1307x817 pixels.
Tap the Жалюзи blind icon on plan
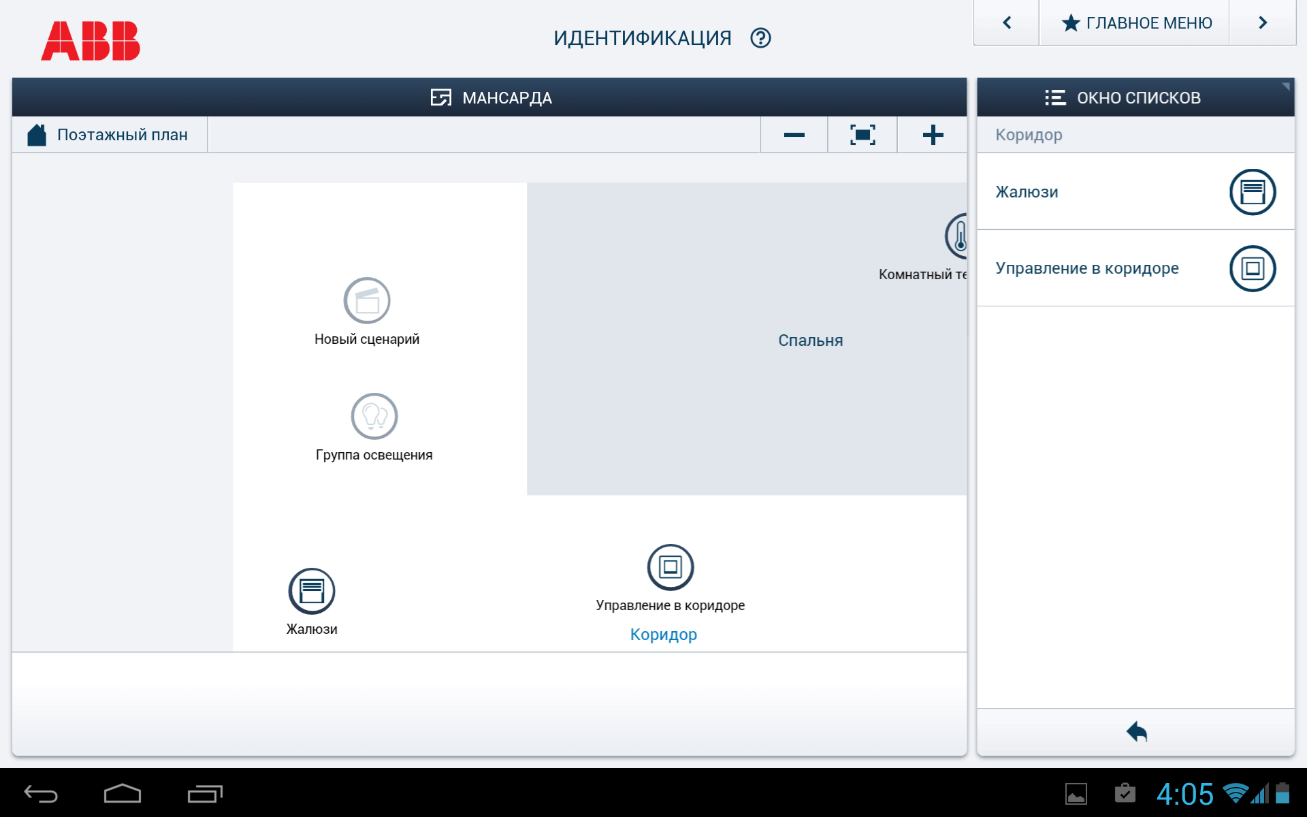tap(312, 591)
